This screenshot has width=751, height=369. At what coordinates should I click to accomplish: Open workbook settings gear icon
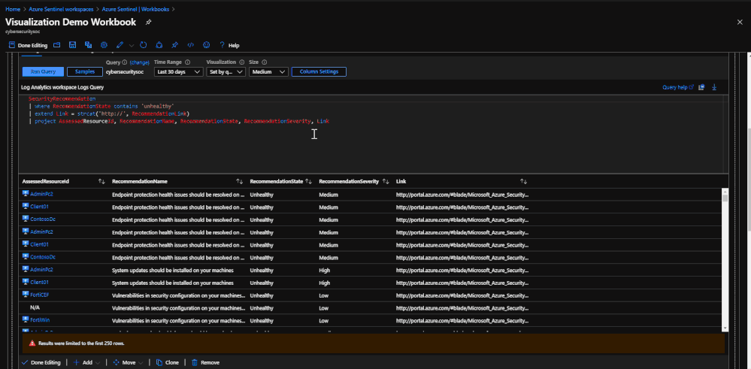pyautogui.click(x=104, y=45)
